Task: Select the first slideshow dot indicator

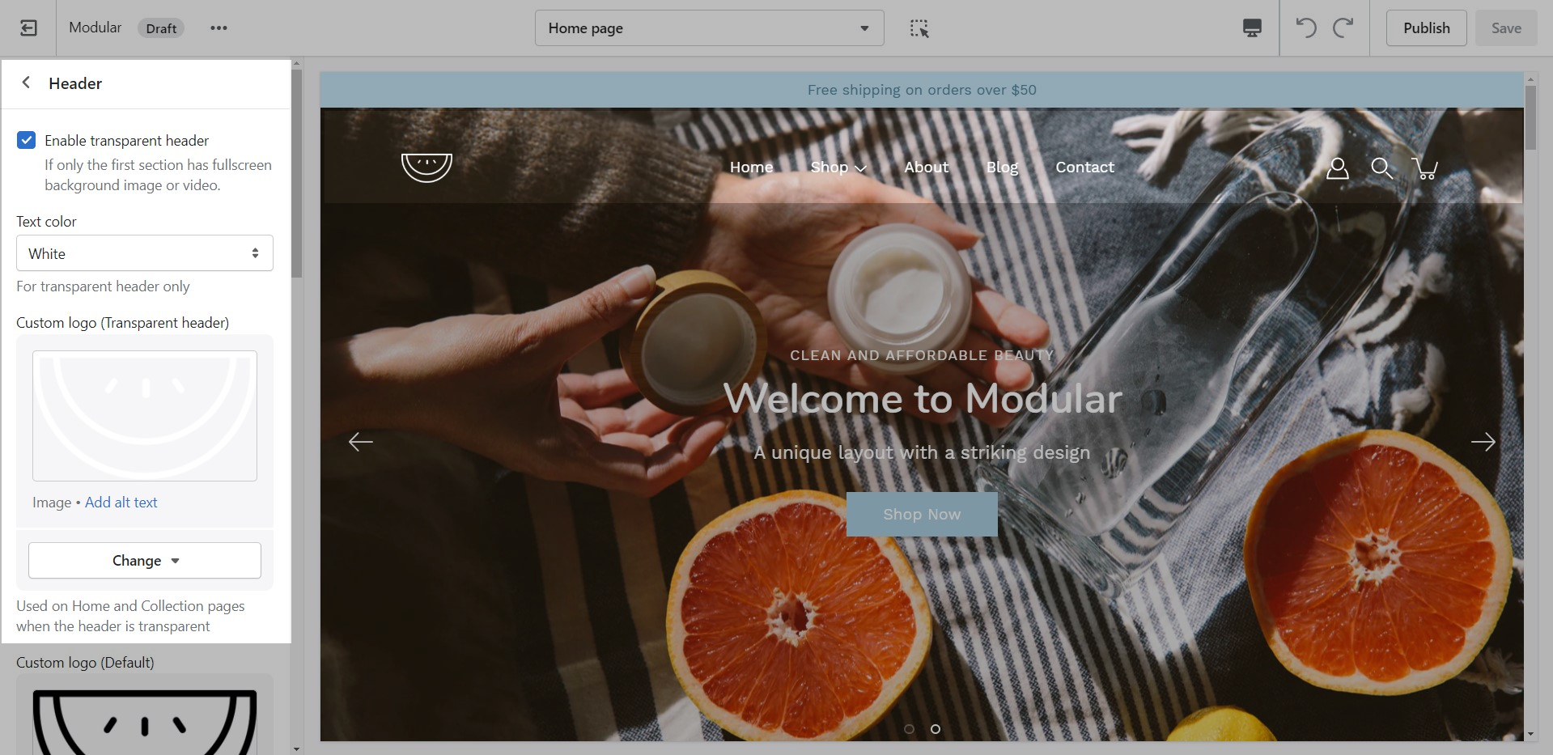Action: click(909, 729)
